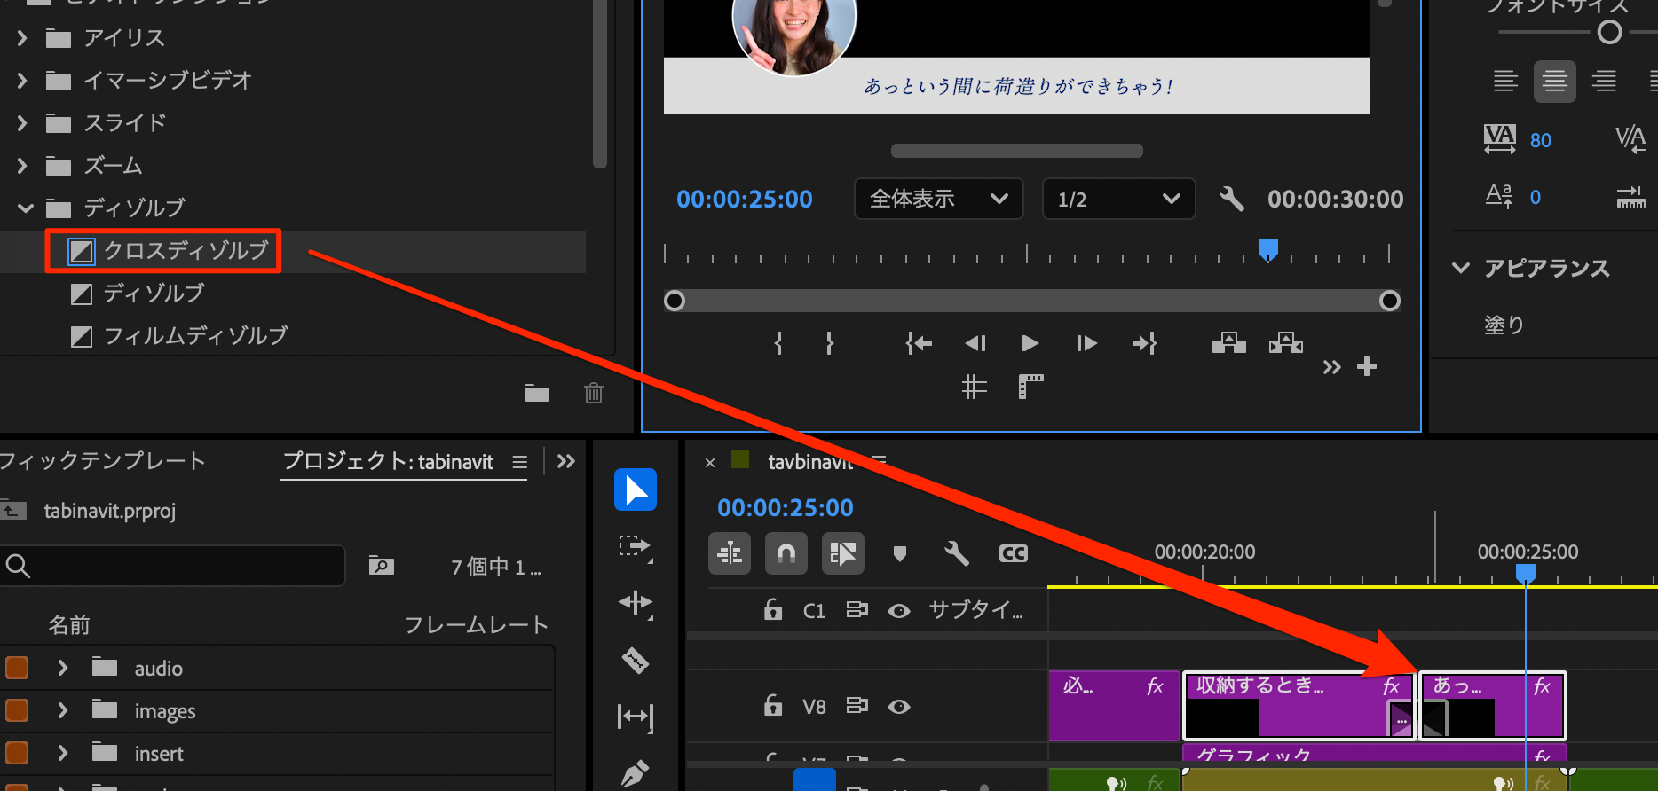Open timeline display settings wrench
This screenshot has height=791, width=1658.
[x=956, y=554]
